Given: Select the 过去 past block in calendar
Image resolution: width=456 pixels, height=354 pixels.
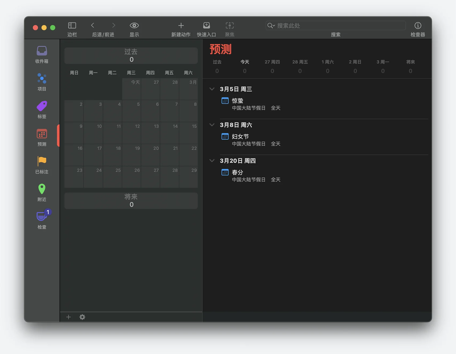Looking at the screenshot, I should coord(131,56).
